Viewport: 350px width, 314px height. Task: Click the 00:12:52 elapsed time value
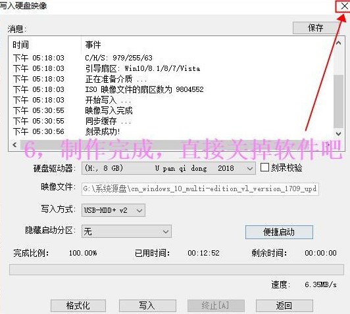203,253
